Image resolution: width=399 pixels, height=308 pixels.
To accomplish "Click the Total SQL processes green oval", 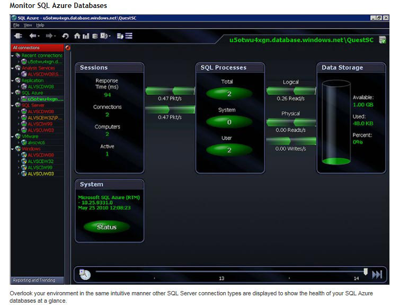I will [x=229, y=94].
